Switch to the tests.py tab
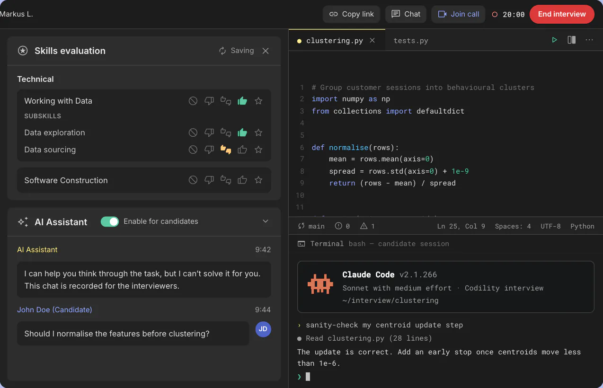603x388 pixels. tap(411, 41)
